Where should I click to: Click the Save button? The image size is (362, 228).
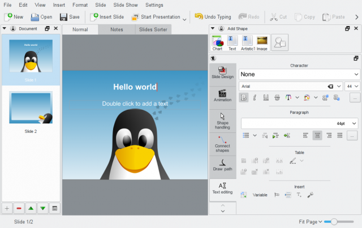pyautogui.click(x=70, y=17)
